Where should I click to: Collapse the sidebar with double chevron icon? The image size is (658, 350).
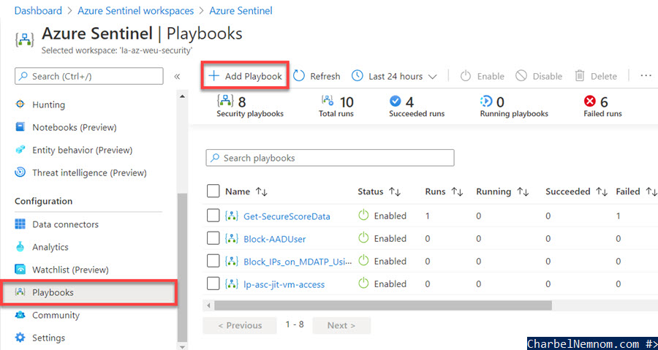pyautogui.click(x=177, y=76)
